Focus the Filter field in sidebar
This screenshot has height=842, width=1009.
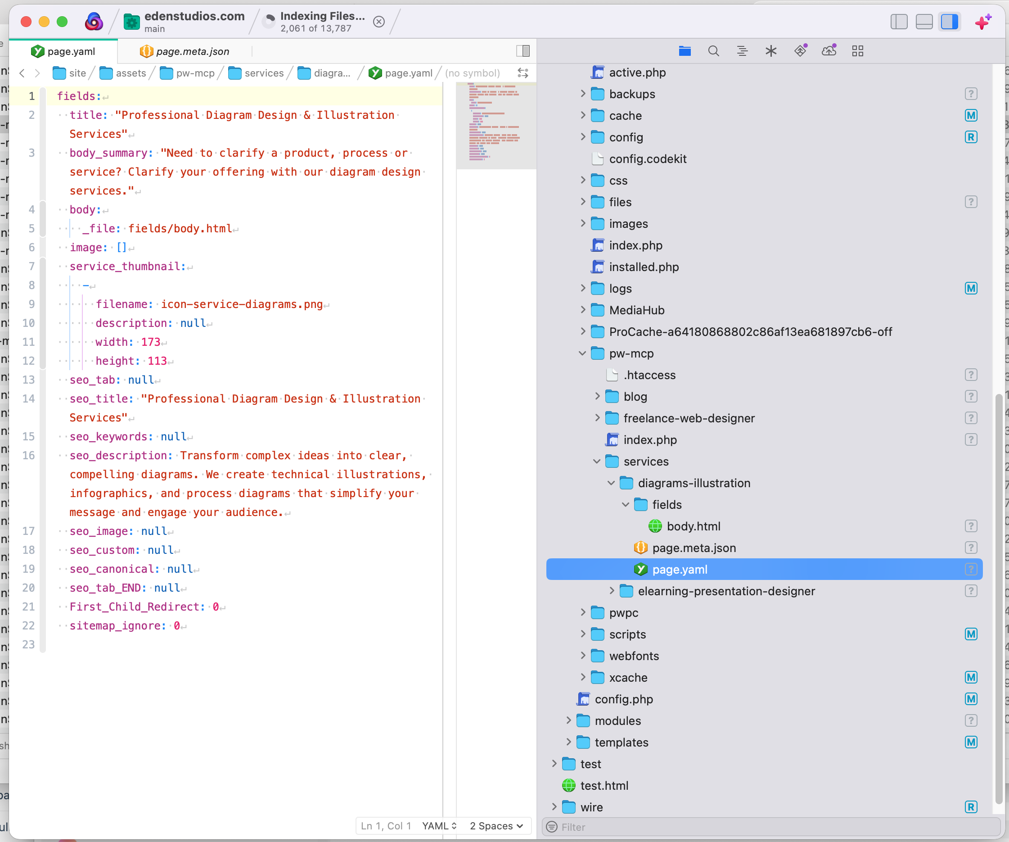[x=769, y=827]
